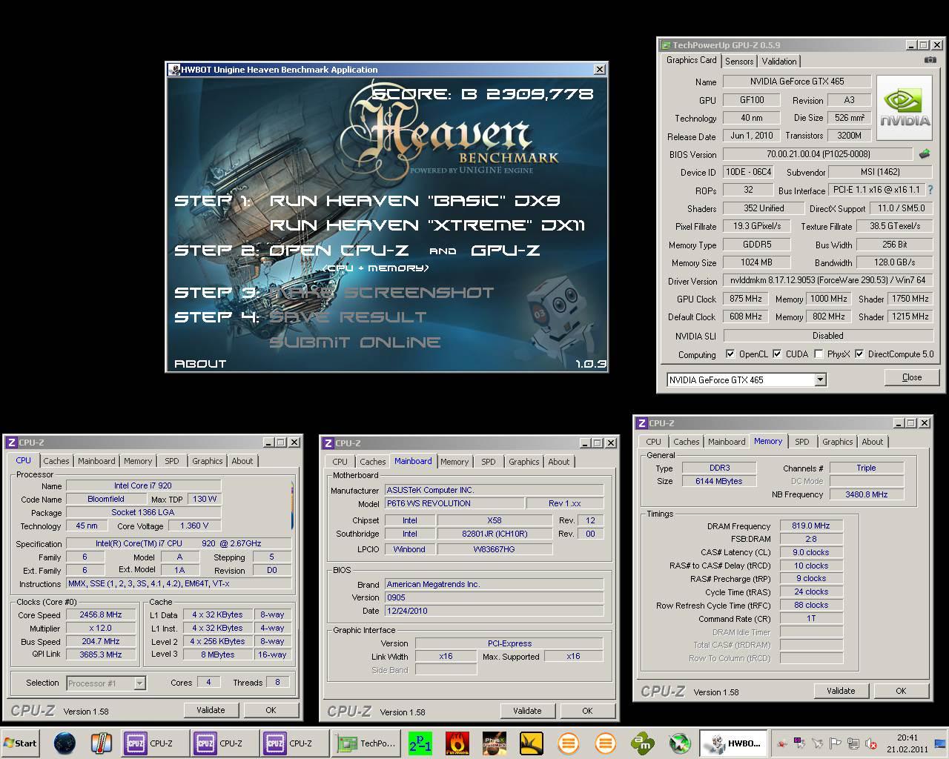Click the LPCIO value W83667HG
Screen dimensions: 949x759
click(x=495, y=549)
